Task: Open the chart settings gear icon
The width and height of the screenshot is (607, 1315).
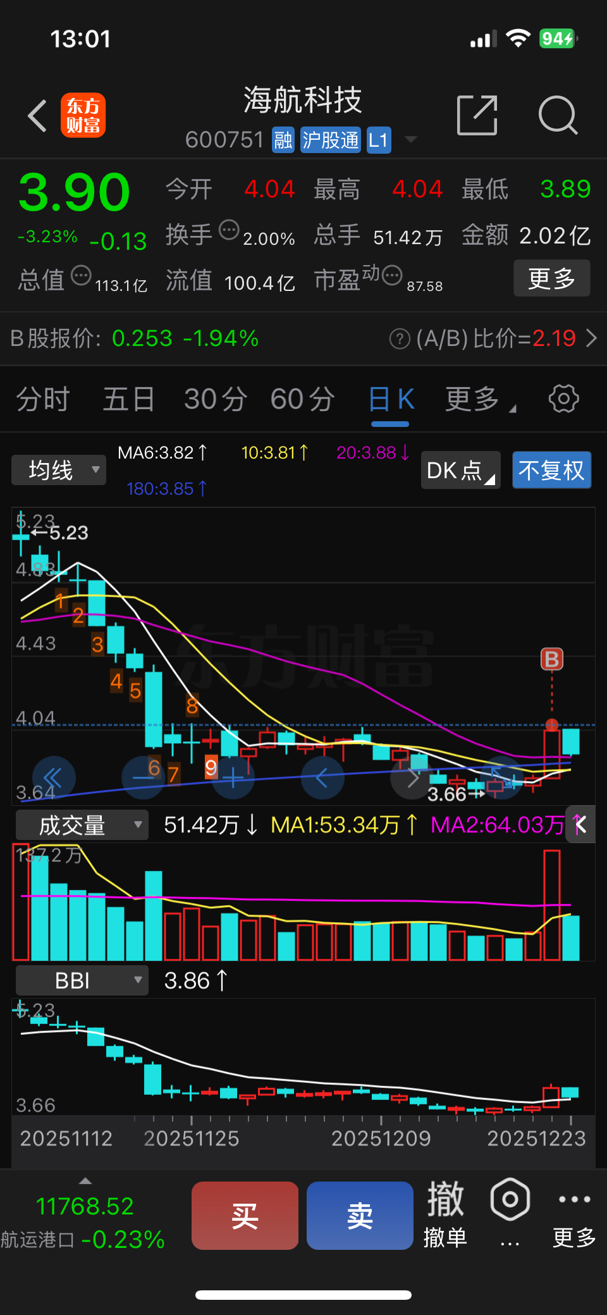Action: pyautogui.click(x=563, y=398)
